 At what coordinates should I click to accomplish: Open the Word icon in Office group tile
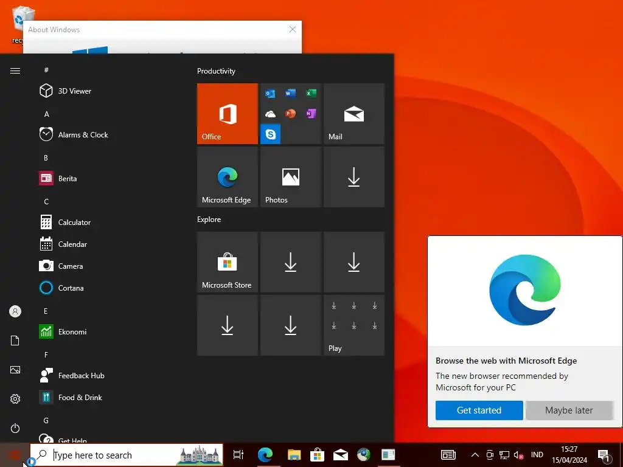point(290,93)
